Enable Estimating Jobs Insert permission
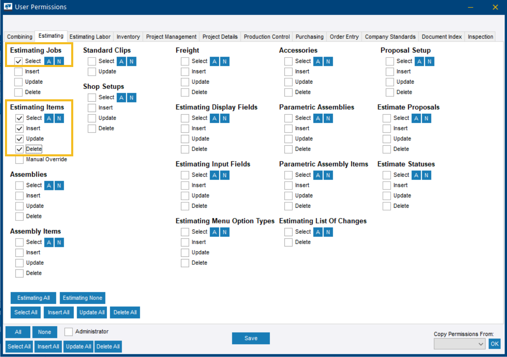This screenshot has height=357, width=507. click(19, 72)
